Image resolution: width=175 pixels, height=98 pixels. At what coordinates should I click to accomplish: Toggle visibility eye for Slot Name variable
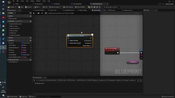(x=31, y=50)
